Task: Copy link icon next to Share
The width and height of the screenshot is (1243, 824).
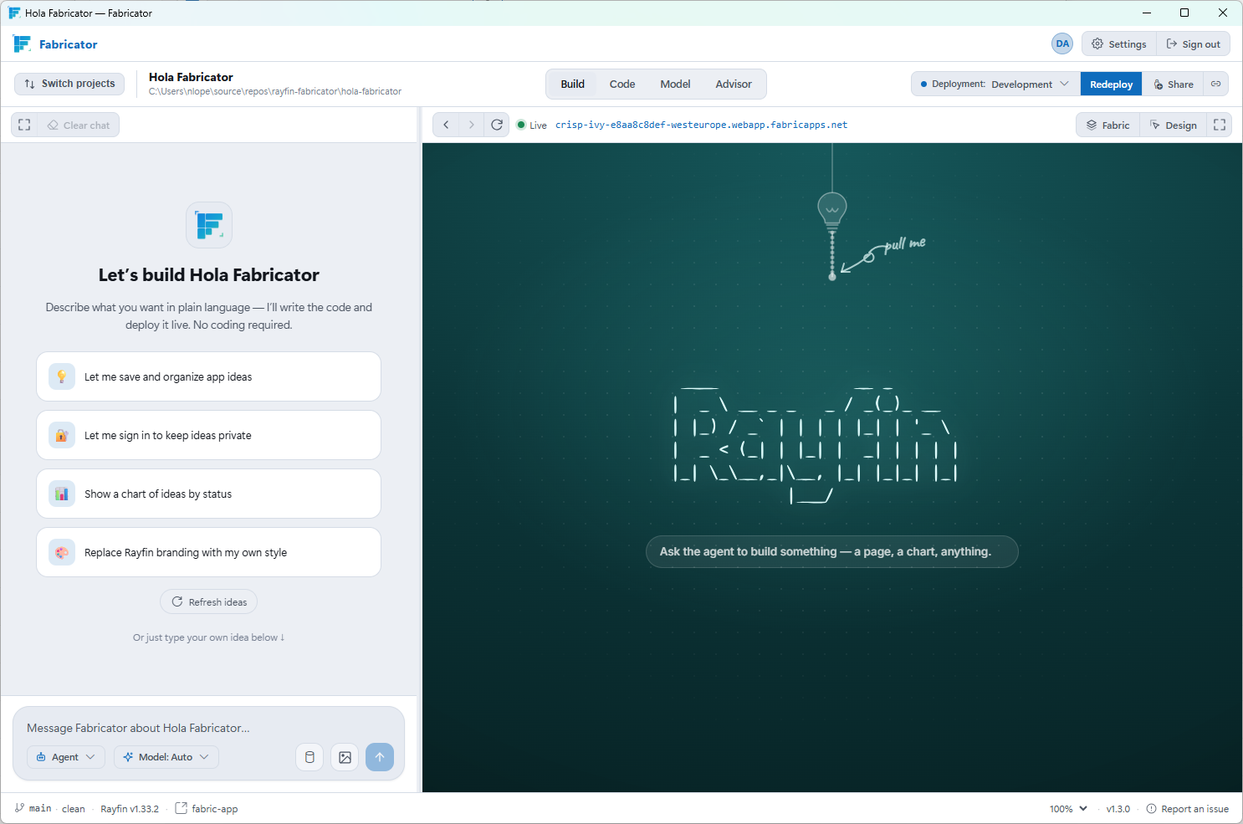Action: [x=1216, y=84]
